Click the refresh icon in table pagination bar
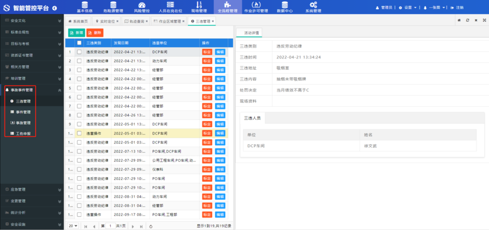 (x=151, y=226)
